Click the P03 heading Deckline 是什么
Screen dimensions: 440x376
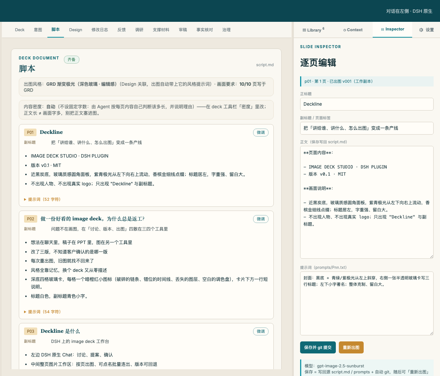[x=60, y=331]
